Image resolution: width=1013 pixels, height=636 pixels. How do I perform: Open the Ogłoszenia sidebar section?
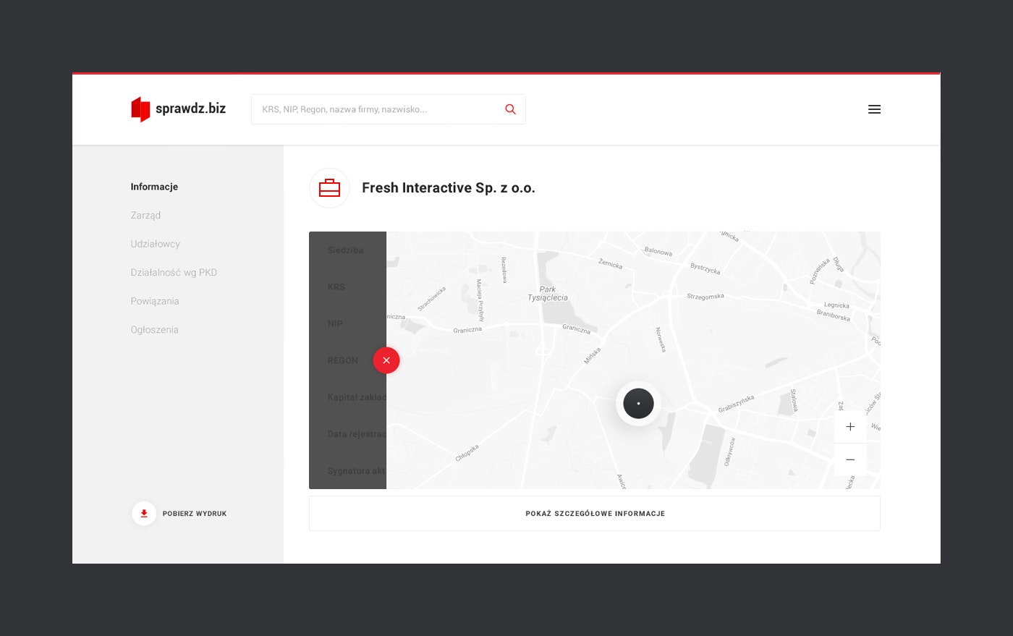pos(154,330)
